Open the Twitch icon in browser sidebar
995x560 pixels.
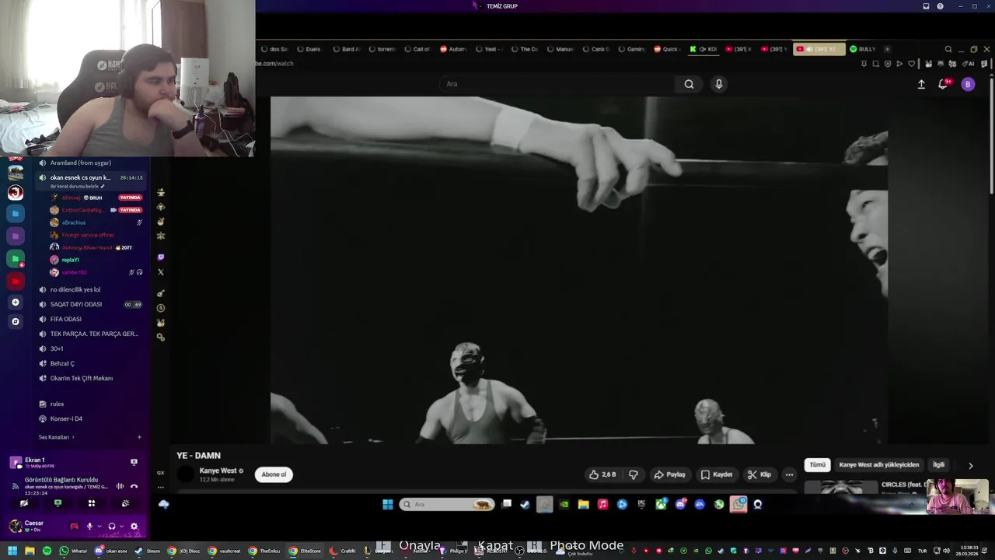[x=161, y=257]
